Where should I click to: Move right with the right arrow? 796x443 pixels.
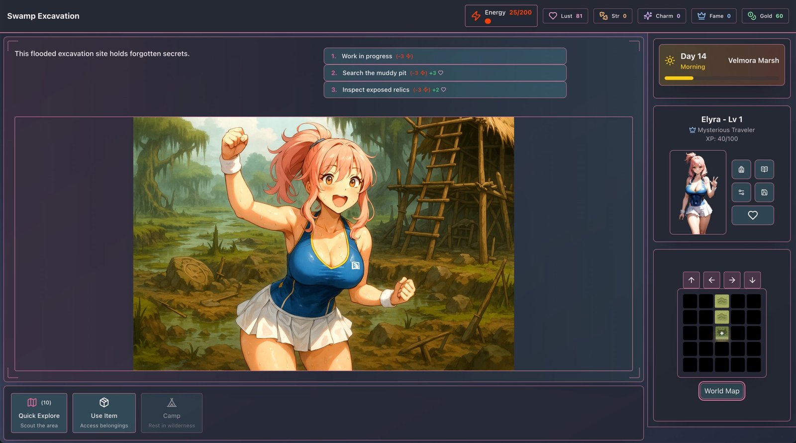pyautogui.click(x=732, y=280)
